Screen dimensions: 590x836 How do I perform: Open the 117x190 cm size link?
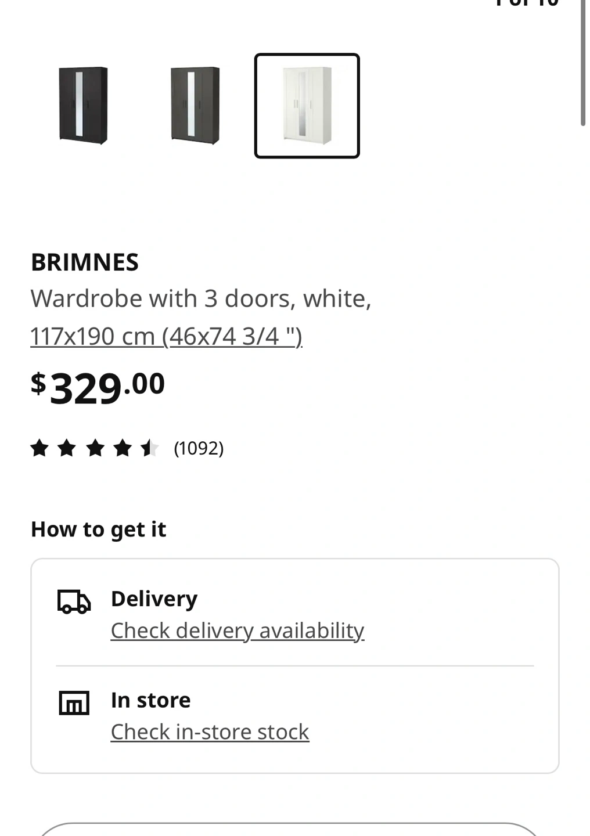[166, 336]
